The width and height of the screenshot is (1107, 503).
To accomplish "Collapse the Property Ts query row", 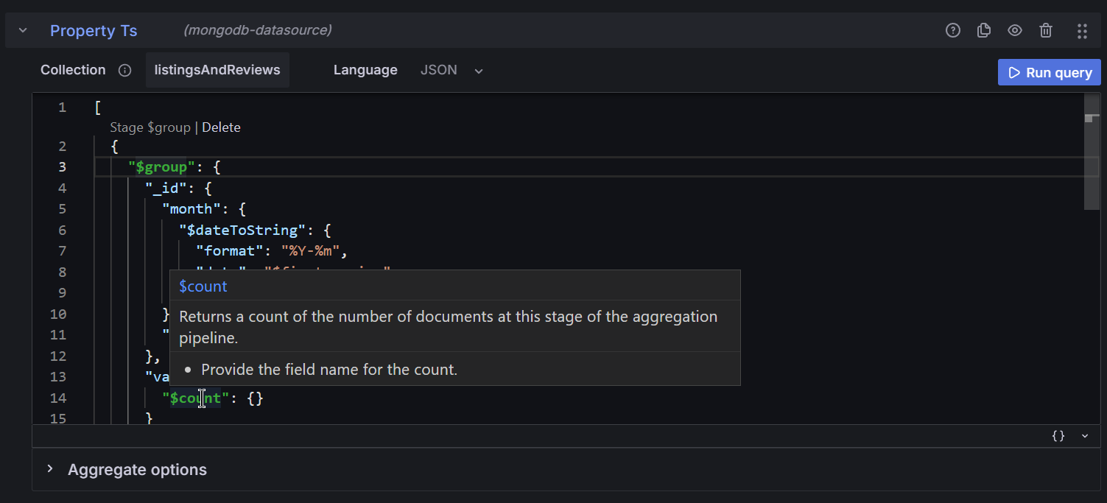I will [x=23, y=30].
